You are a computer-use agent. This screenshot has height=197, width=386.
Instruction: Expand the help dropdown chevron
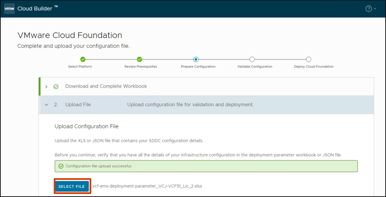(375, 9)
